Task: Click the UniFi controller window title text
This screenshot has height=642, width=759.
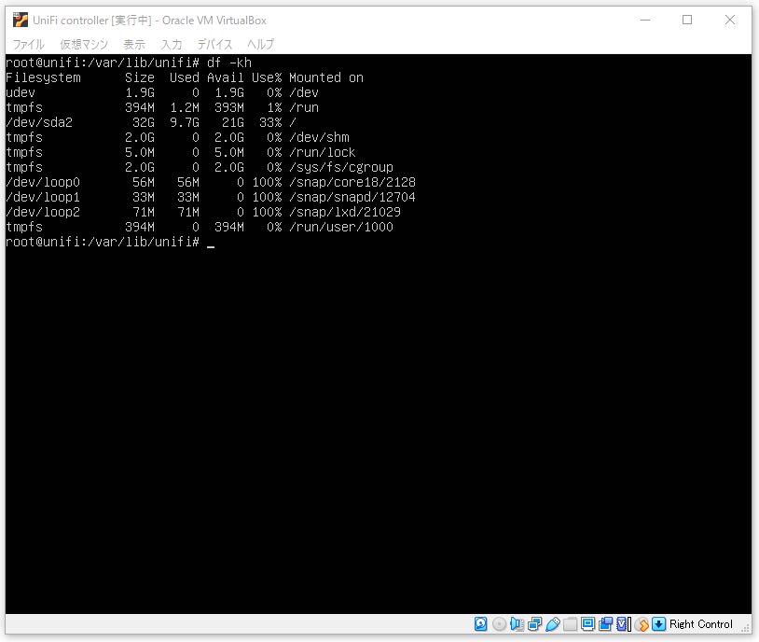Action: tap(149, 21)
